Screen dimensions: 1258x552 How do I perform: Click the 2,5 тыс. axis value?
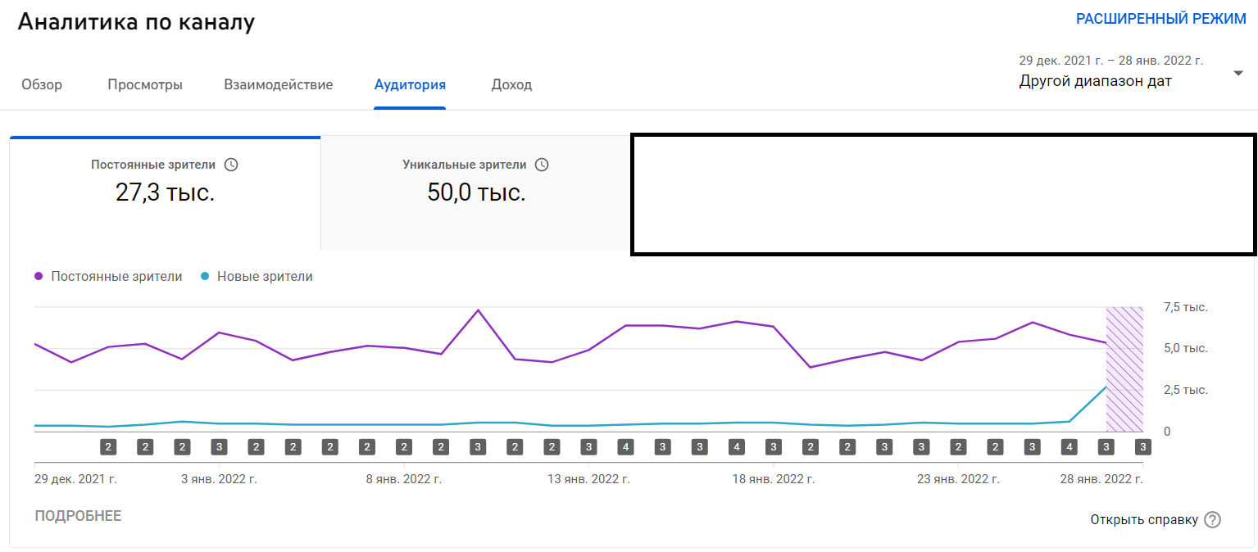coord(1186,390)
